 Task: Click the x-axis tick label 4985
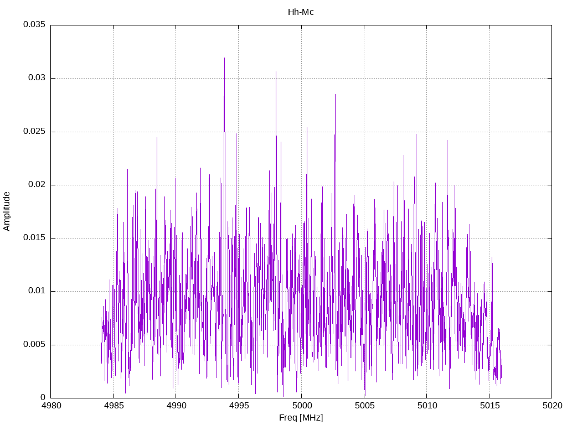[114, 406]
